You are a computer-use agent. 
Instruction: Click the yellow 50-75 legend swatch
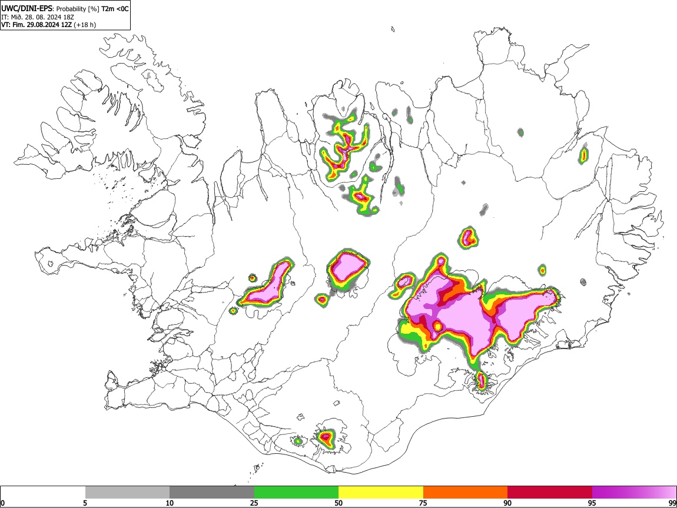click(x=381, y=493)
